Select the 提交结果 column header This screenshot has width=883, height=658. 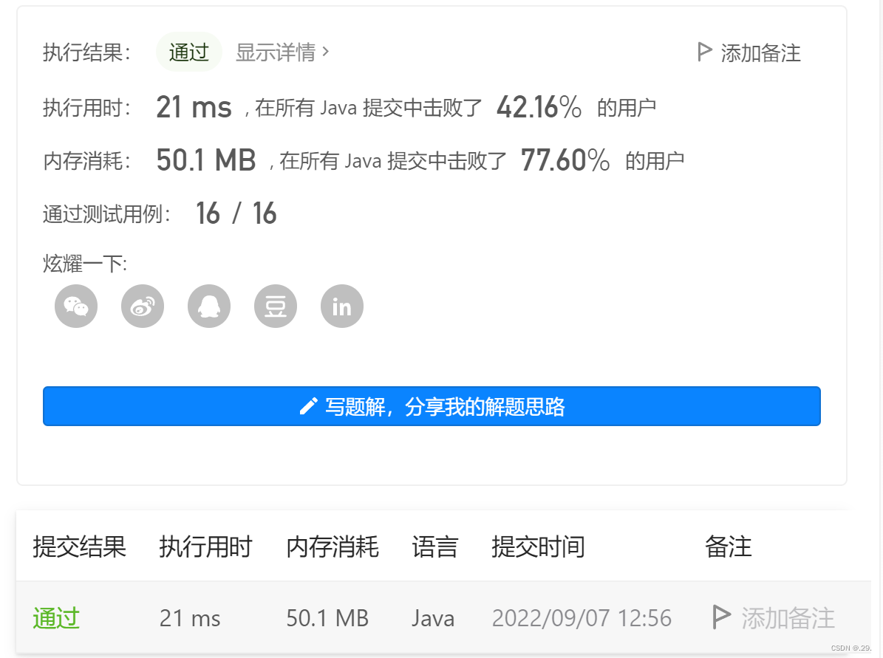click(x=78, y=546)
